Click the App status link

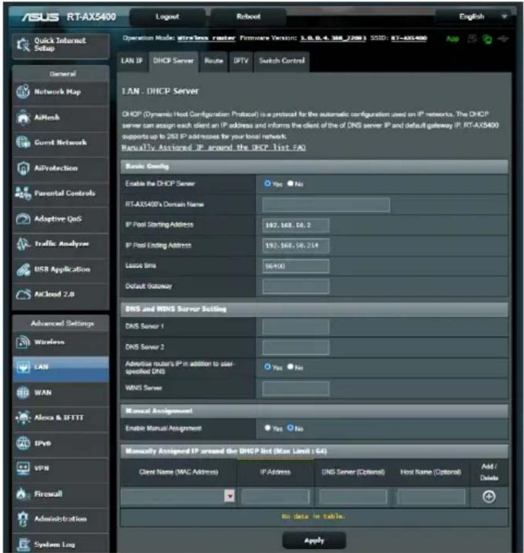pyautogui.click(x=452, y=39)
